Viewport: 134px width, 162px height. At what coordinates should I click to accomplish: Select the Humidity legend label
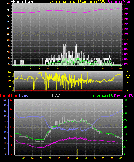coord(25,95)
